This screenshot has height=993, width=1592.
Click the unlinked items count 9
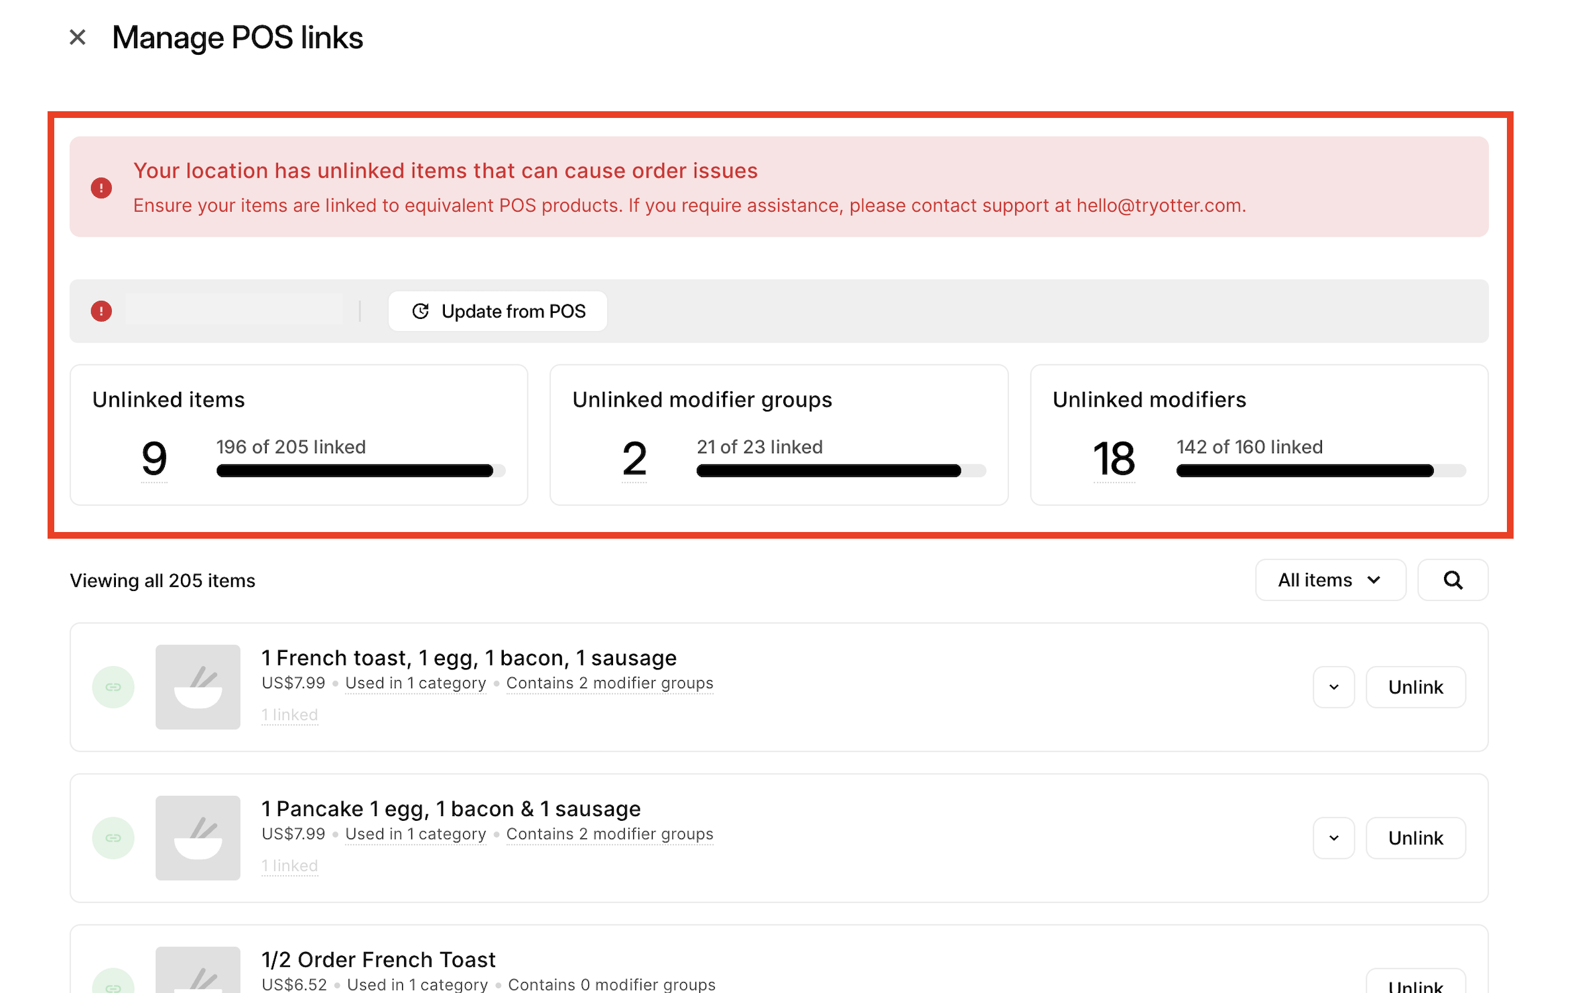click(x=154, y=459)
